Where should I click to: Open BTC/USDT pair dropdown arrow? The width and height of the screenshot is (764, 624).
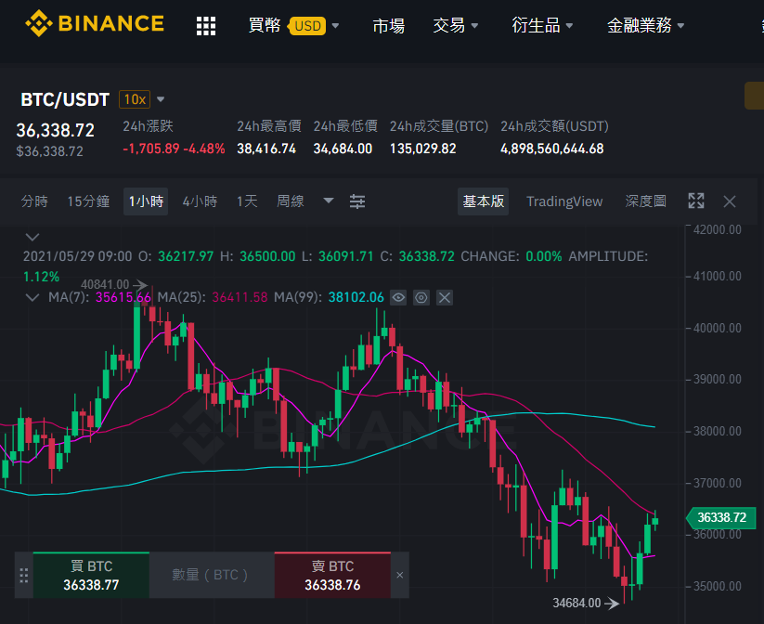(161, 100)
